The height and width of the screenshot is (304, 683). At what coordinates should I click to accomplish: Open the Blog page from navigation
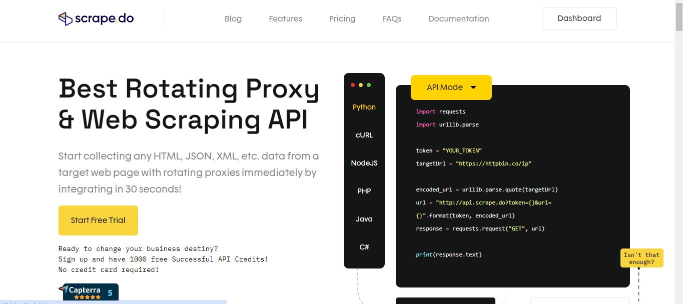pyautogui.click(x=233, y=18)
